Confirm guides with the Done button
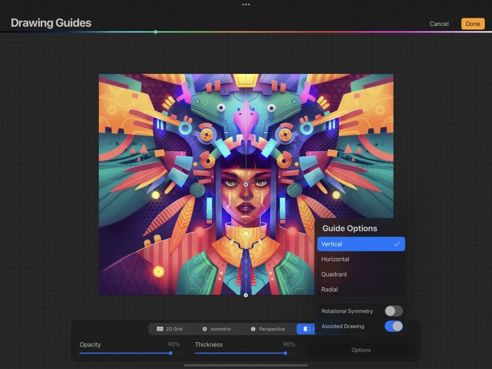The image size is (492, 369). pyautogui.click(x=472, y=23)
